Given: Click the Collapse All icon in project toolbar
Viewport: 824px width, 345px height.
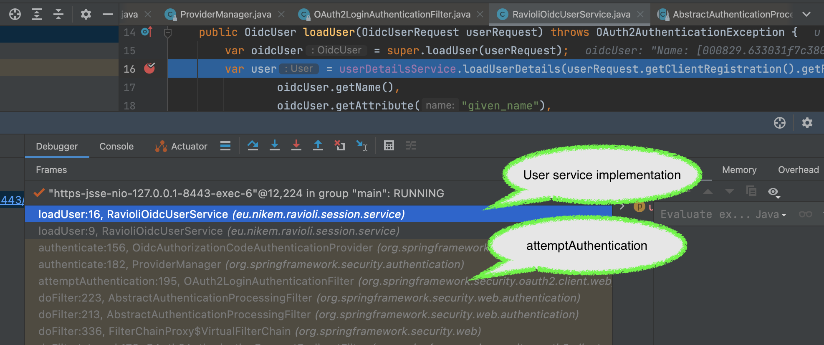Looking at the screenshot, I should (x=58, y=14).
